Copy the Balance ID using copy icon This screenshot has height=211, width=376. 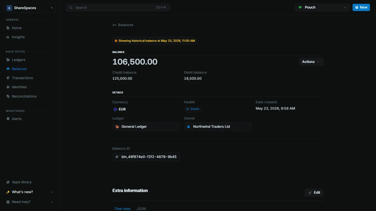click(117, 157)
